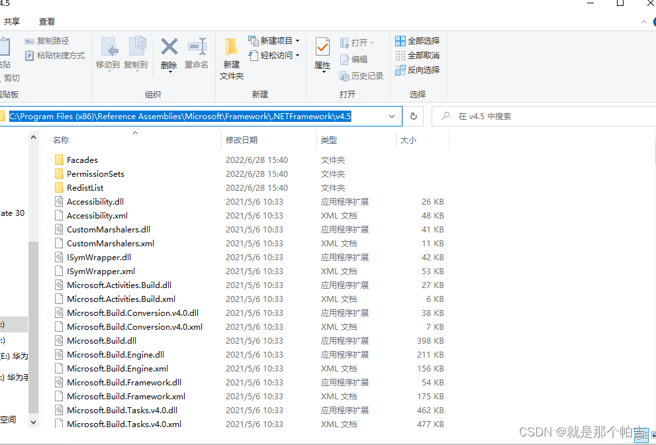Switch to the 查看 ribbon tab
656x445 pixels.
click(x=46, y=21)
